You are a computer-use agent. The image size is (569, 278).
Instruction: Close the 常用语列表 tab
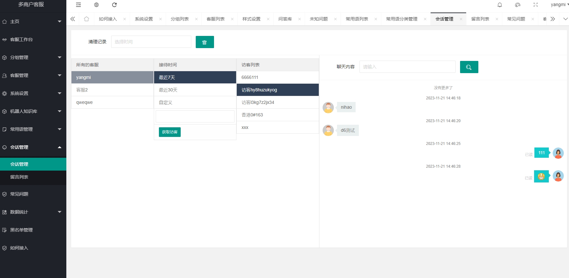376,19
